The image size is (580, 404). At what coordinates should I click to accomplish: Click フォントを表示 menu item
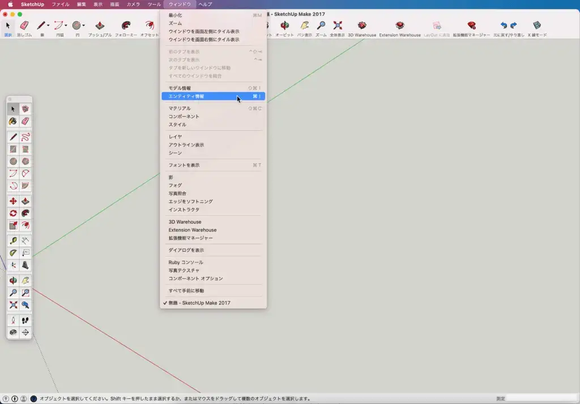click(214, 165)
